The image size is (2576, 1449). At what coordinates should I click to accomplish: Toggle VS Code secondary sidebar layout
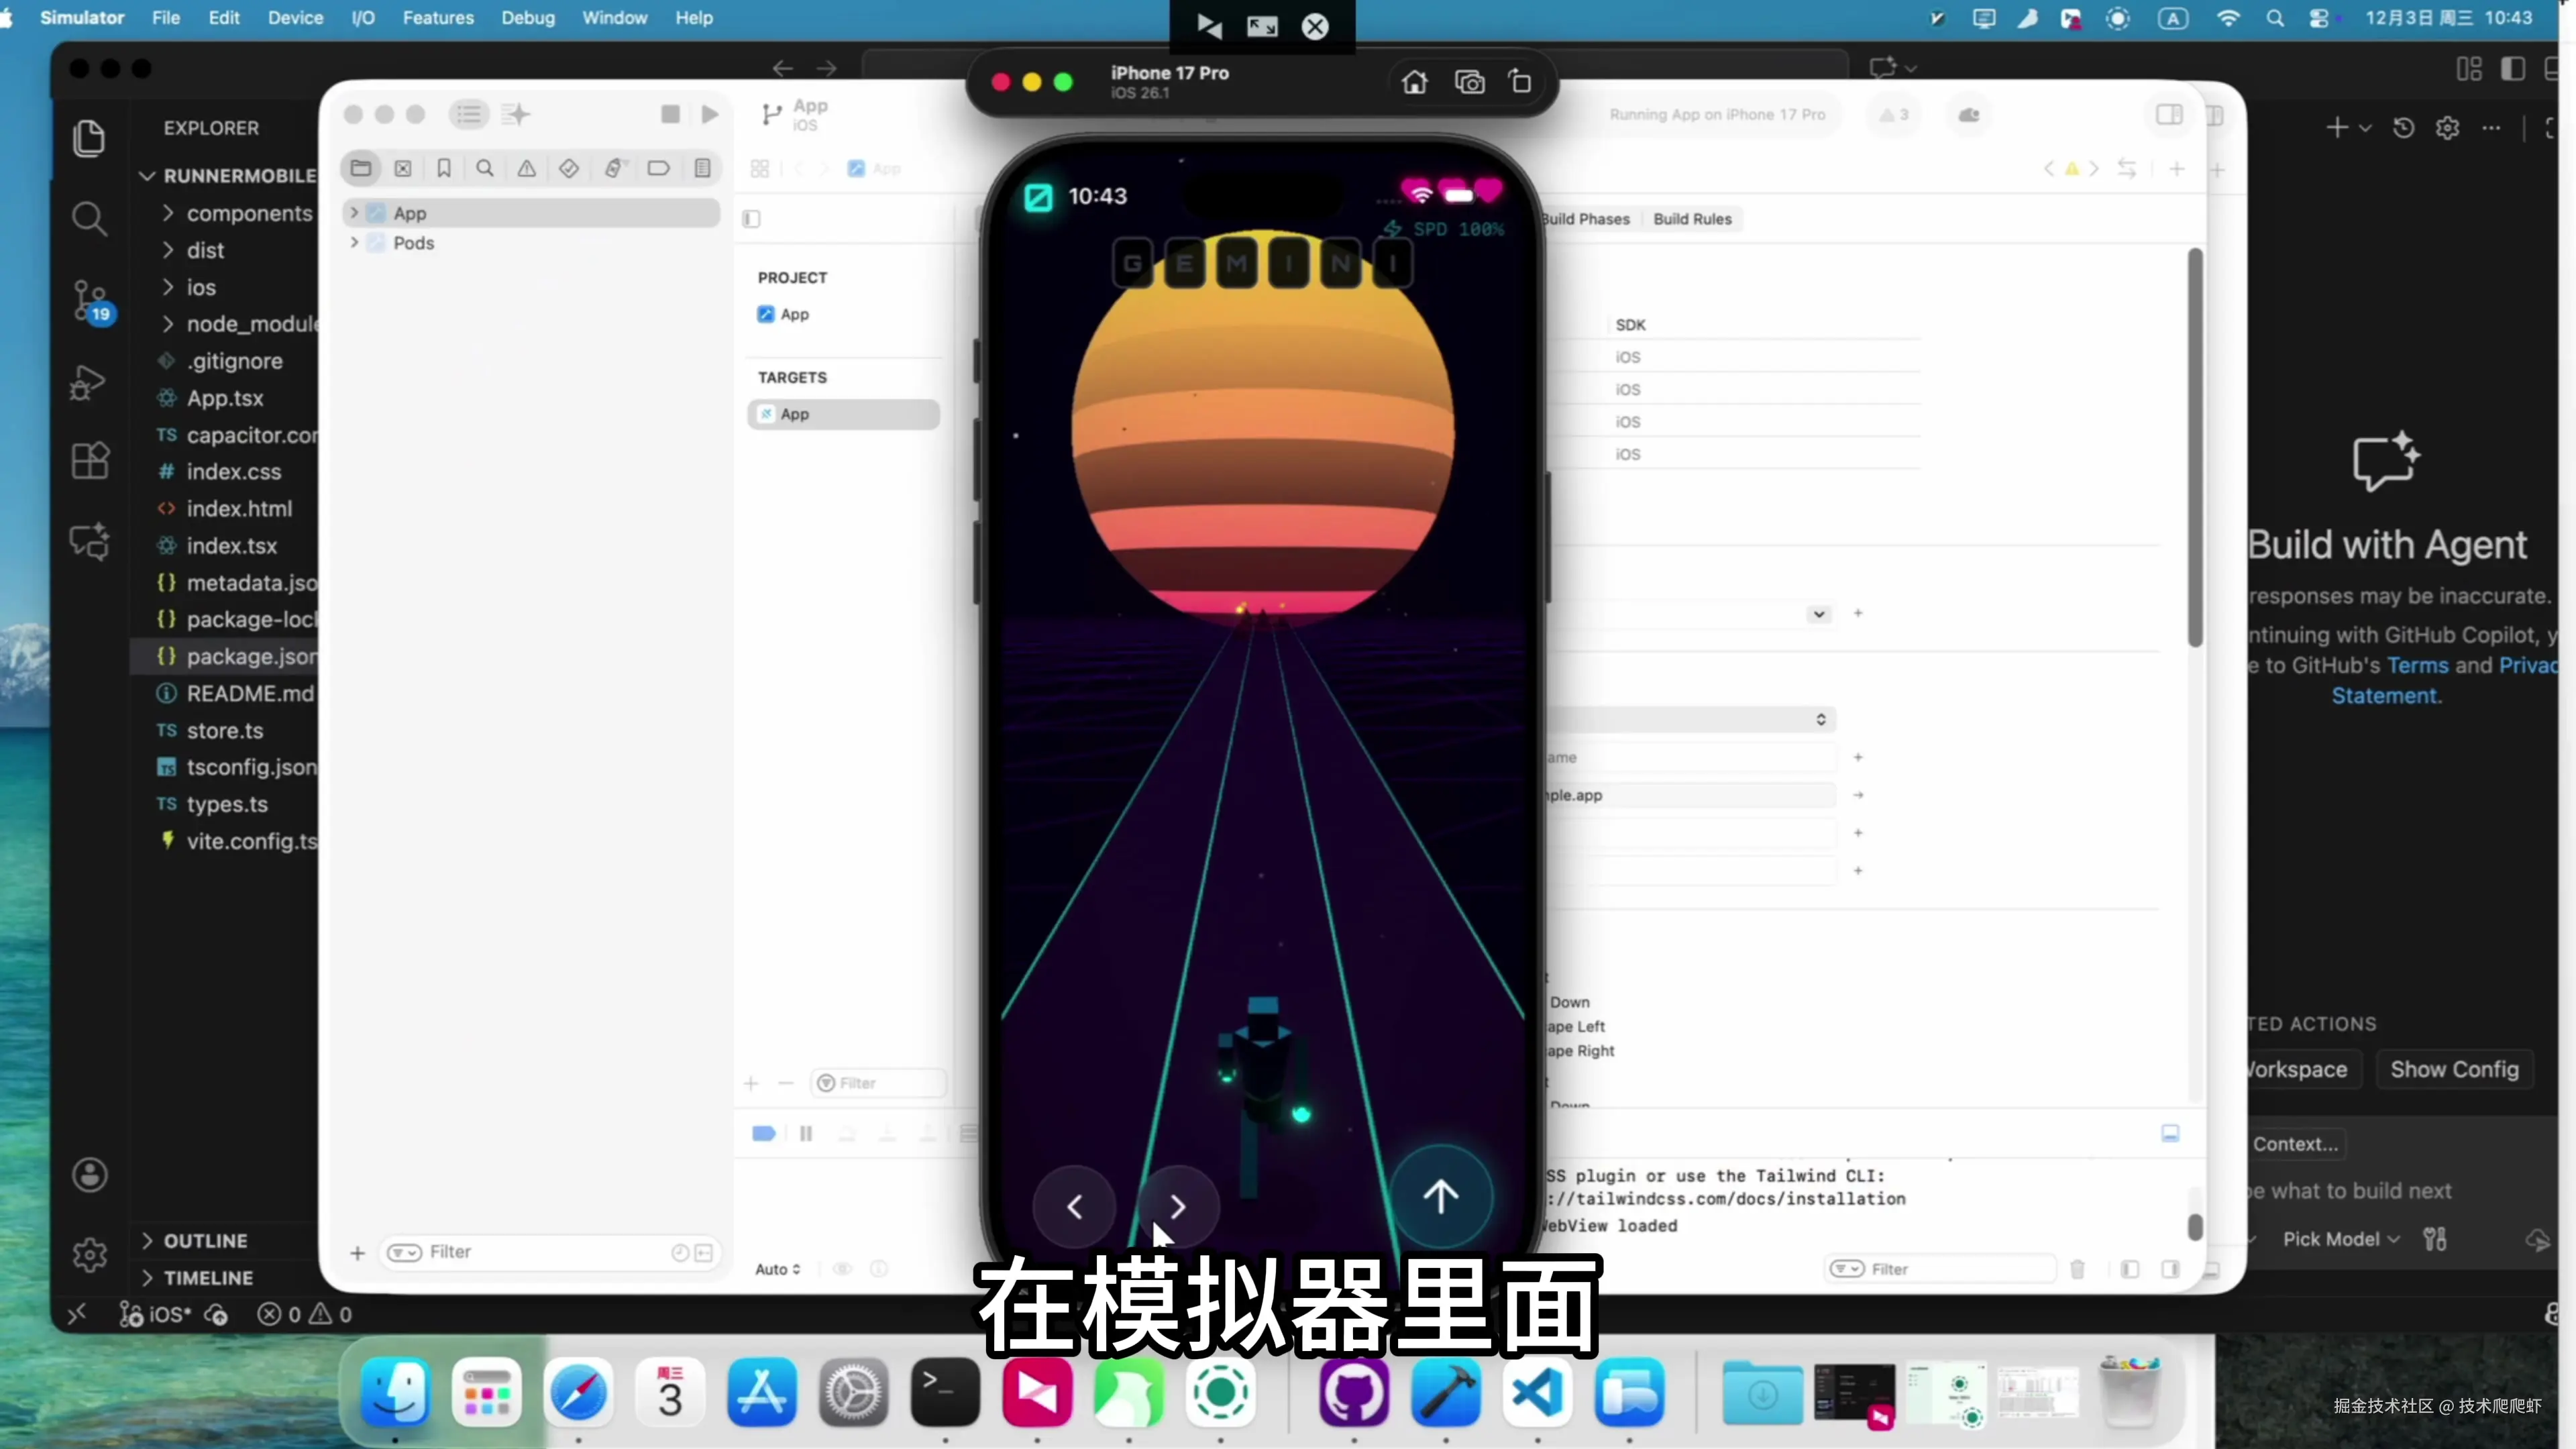[2513, 68]
